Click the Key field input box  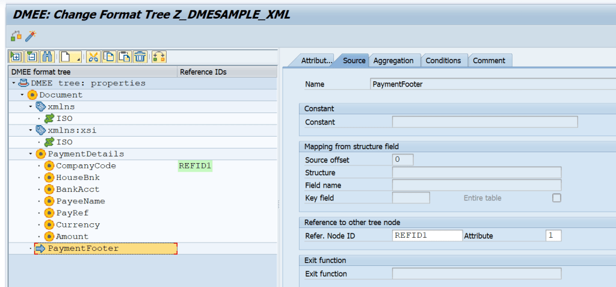[x=411, y=198]
